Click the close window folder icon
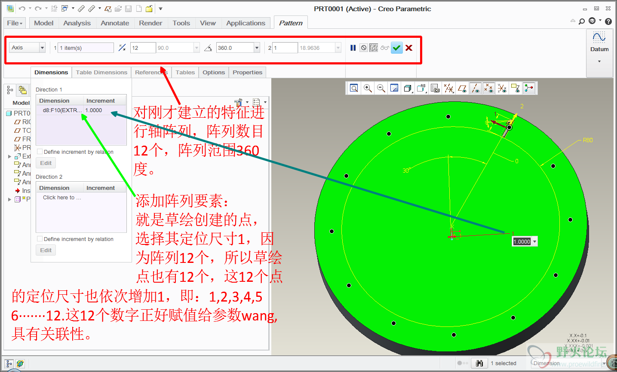 tap(149, 9)
